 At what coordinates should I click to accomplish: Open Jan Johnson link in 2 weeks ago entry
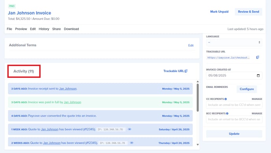click(52, 143)
